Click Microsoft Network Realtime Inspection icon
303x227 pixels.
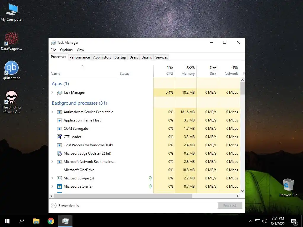pos(59,162)
